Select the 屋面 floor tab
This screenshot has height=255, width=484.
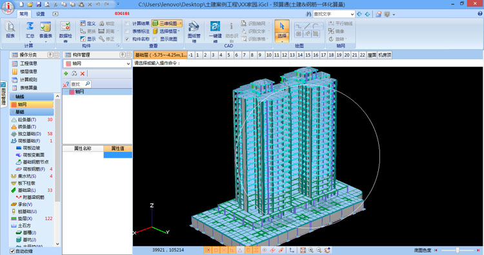[372, 55]
